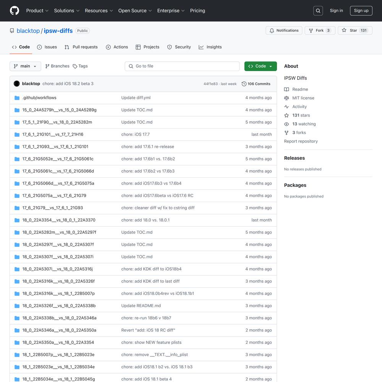
Task: Click the fork icon beside 3 forks
Action: (286, 133)
